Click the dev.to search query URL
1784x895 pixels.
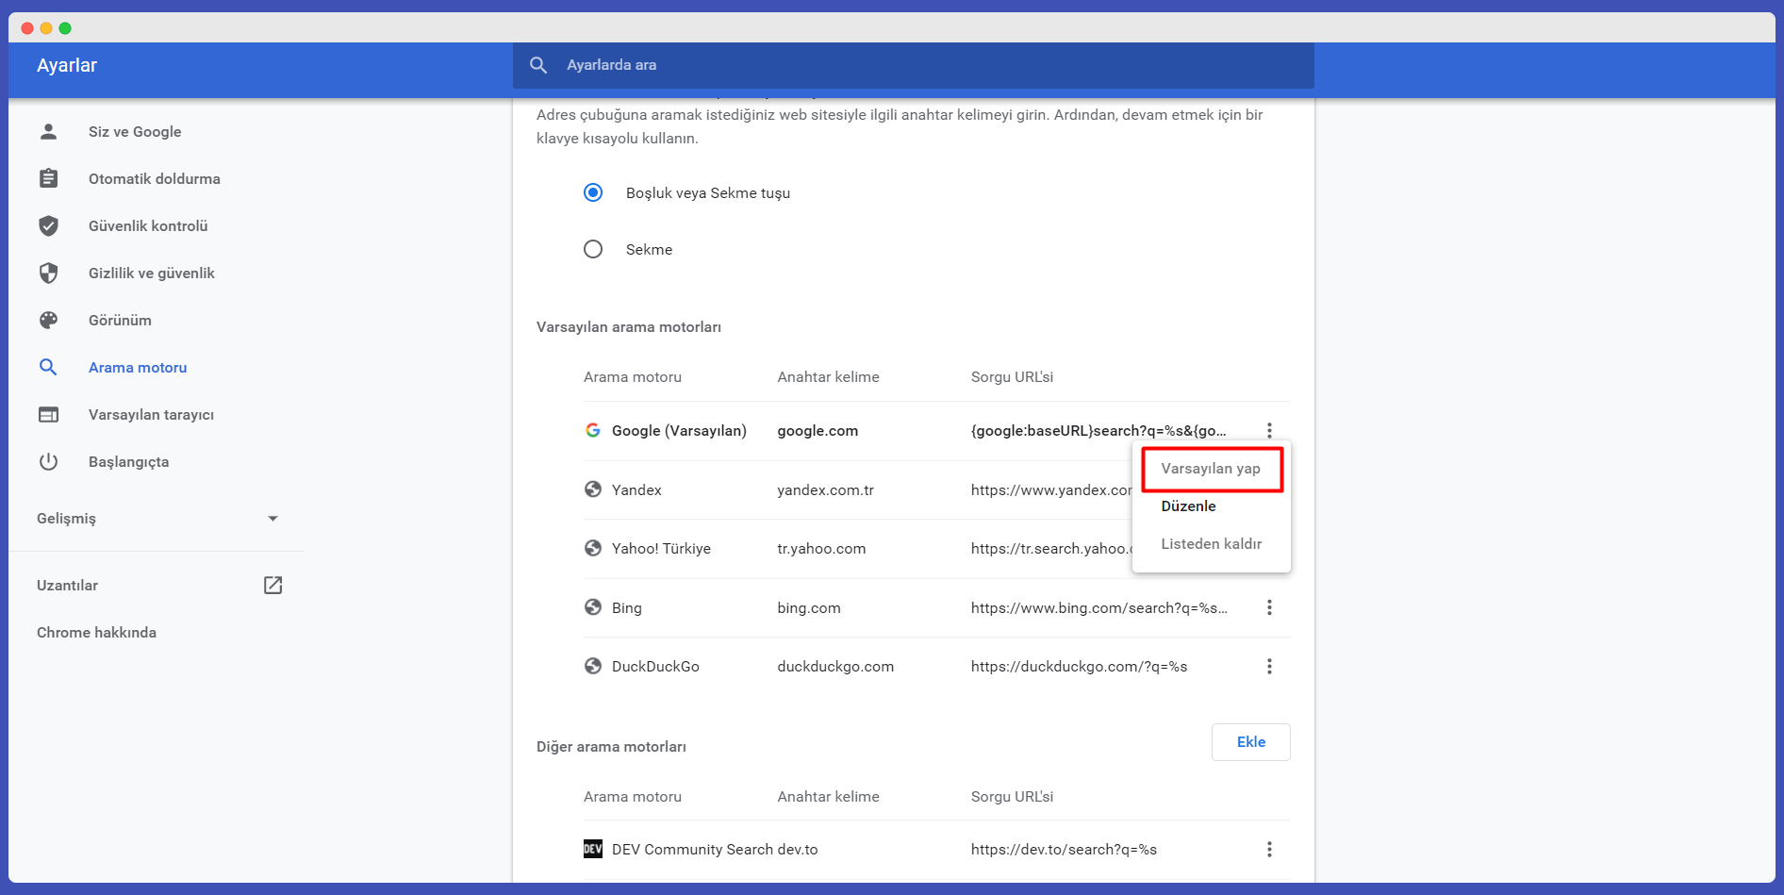(x=1064, y=850)
